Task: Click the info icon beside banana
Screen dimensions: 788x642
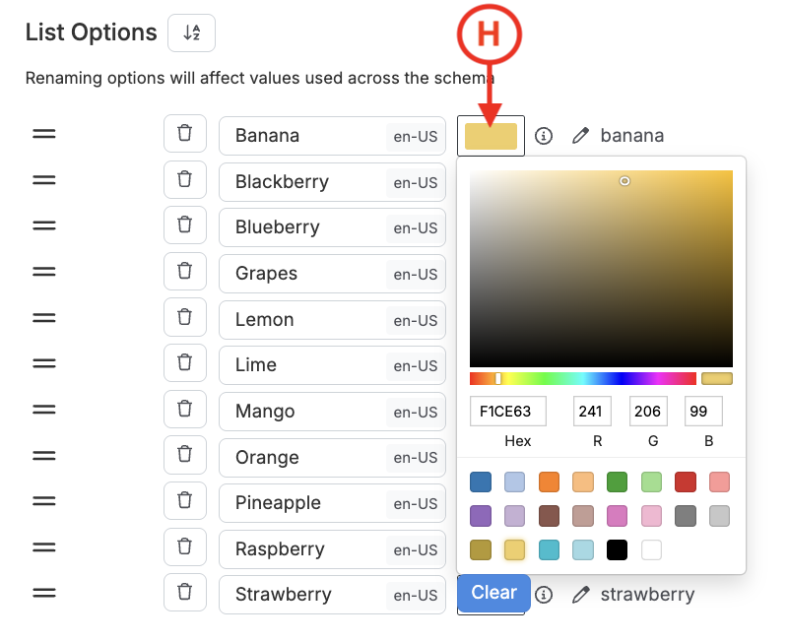Action: pos(544,136)
